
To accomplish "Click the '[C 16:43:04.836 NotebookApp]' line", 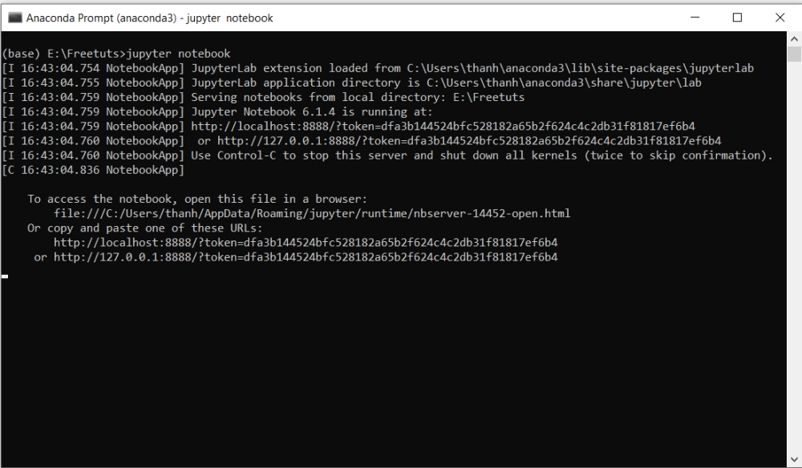I will point(93,170).
